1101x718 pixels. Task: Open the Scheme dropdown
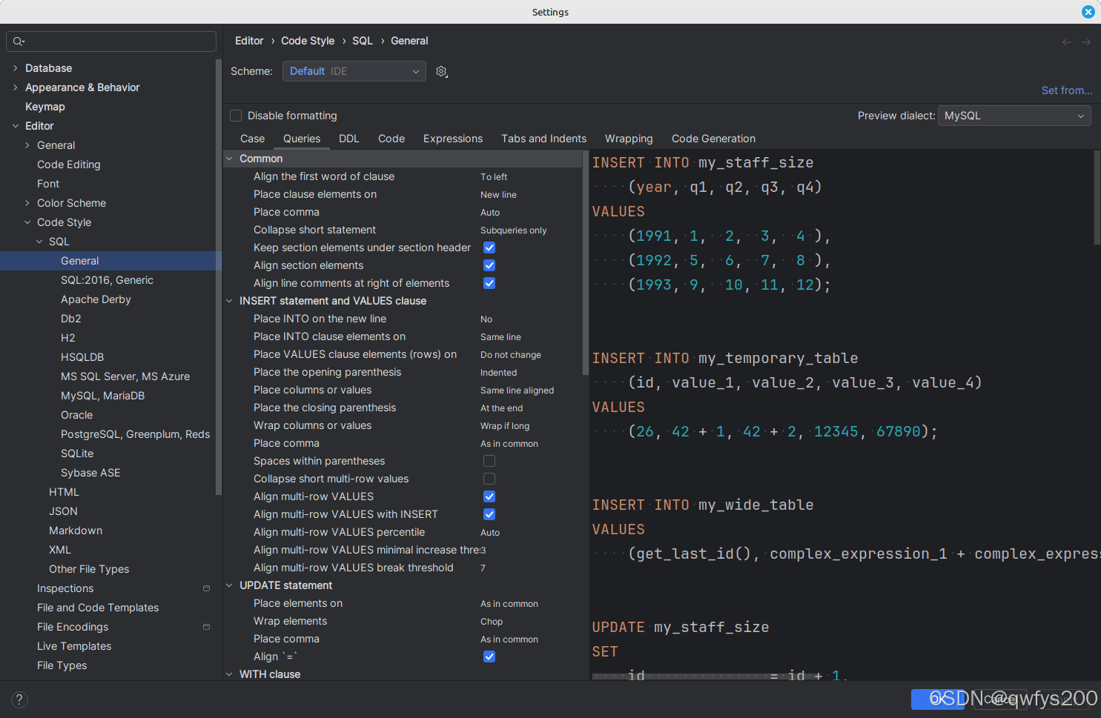click(x=354, y=71)
